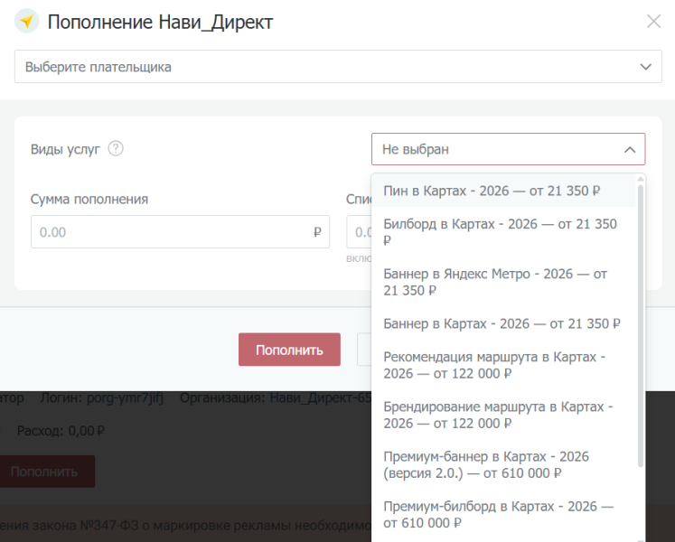Choose Премиум-билборд в Картах - 2026
675x542 pixels.
503,514
